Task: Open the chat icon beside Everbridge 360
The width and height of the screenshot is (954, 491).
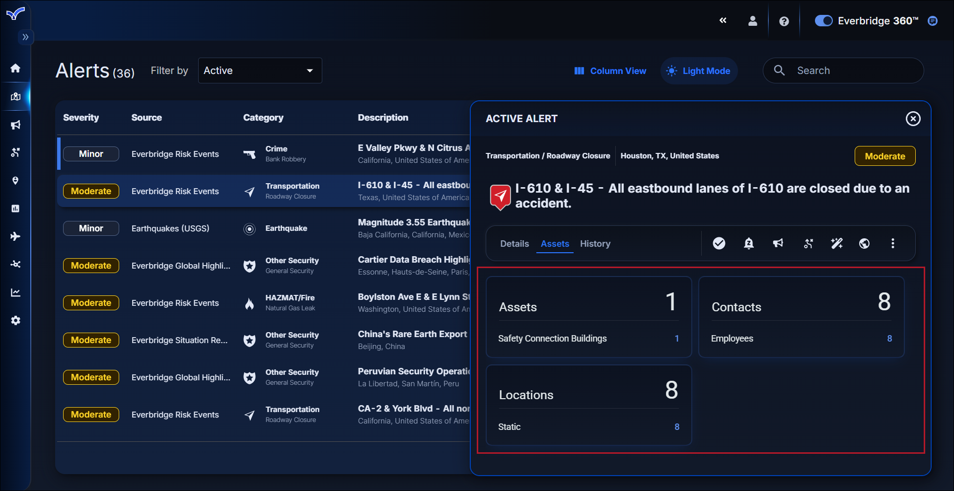Action: click(933, 21)
